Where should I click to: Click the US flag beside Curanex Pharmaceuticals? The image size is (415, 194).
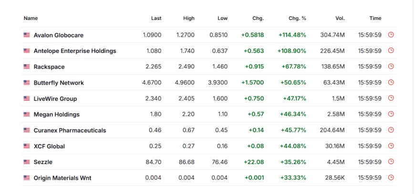click(26, 130)
